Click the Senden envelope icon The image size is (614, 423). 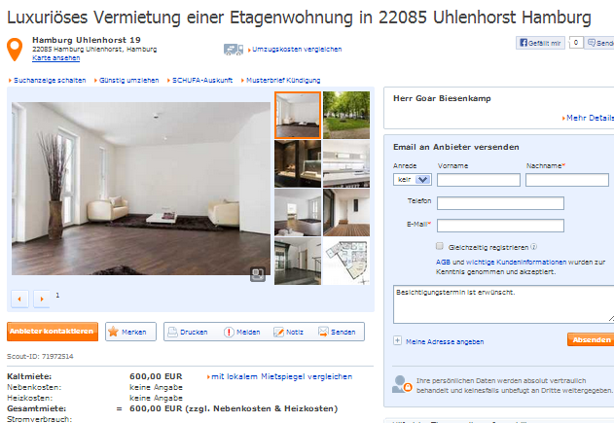pos(323,332)
